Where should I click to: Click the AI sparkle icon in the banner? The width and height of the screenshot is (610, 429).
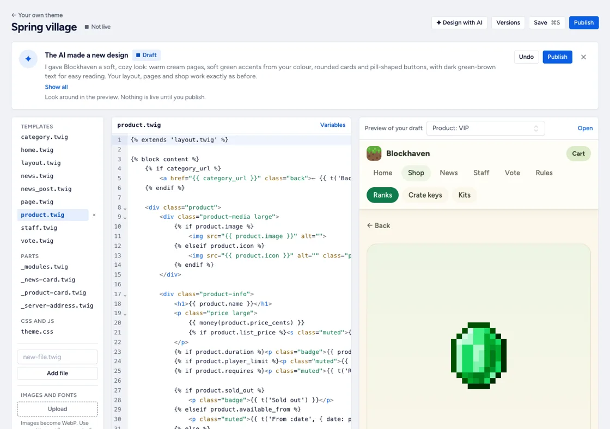tap(28, 59)
